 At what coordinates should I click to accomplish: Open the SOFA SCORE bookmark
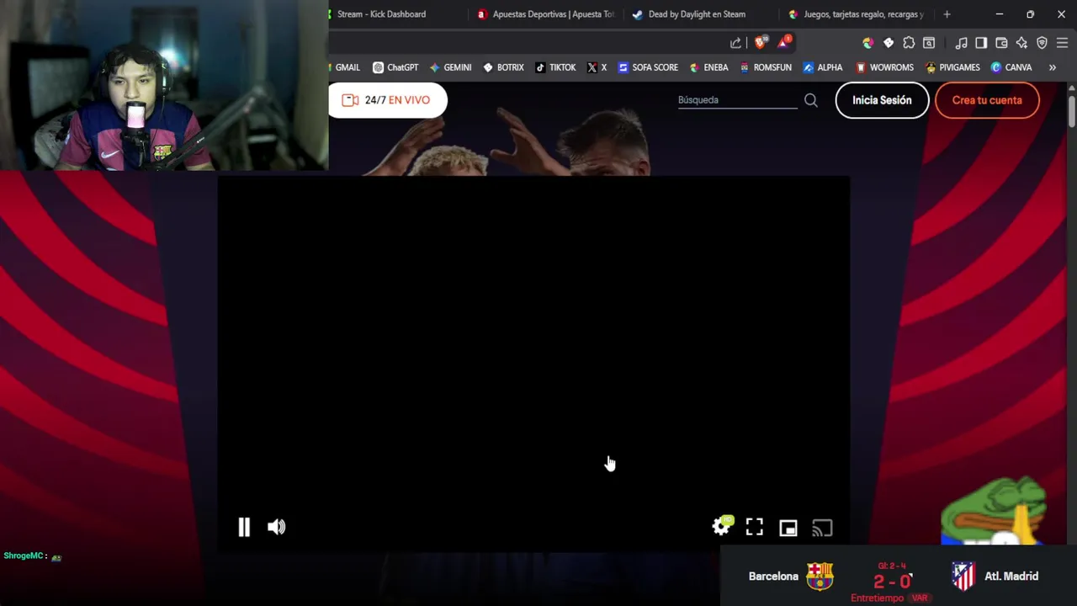point(648,67)
